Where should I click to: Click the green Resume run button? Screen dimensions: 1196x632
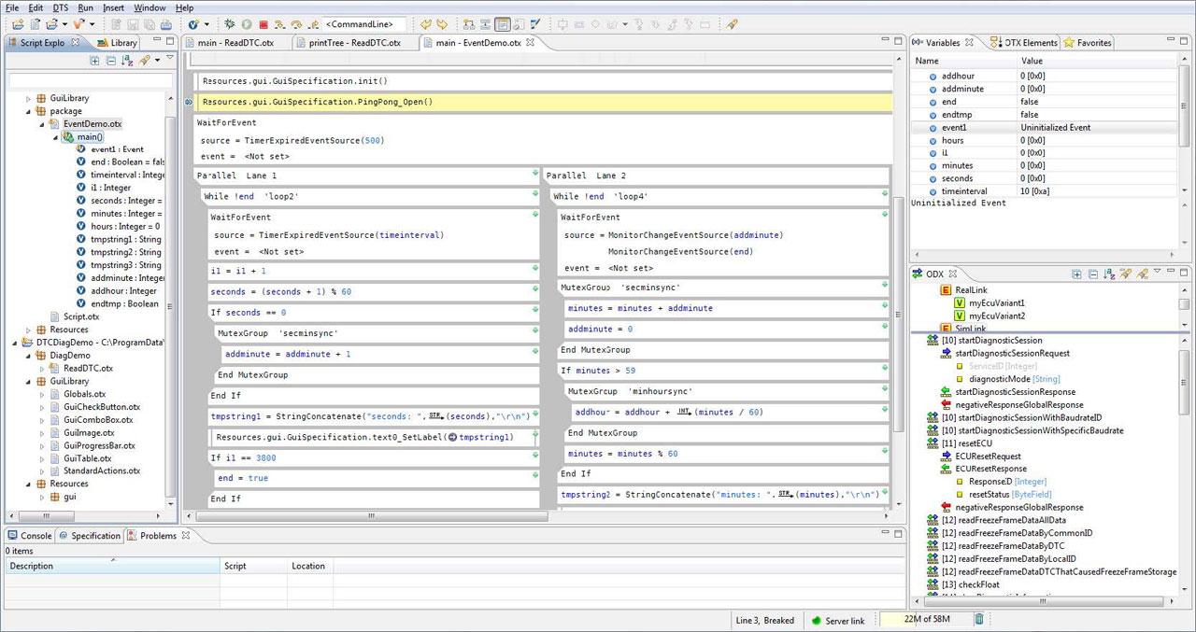tap(247, 23)
